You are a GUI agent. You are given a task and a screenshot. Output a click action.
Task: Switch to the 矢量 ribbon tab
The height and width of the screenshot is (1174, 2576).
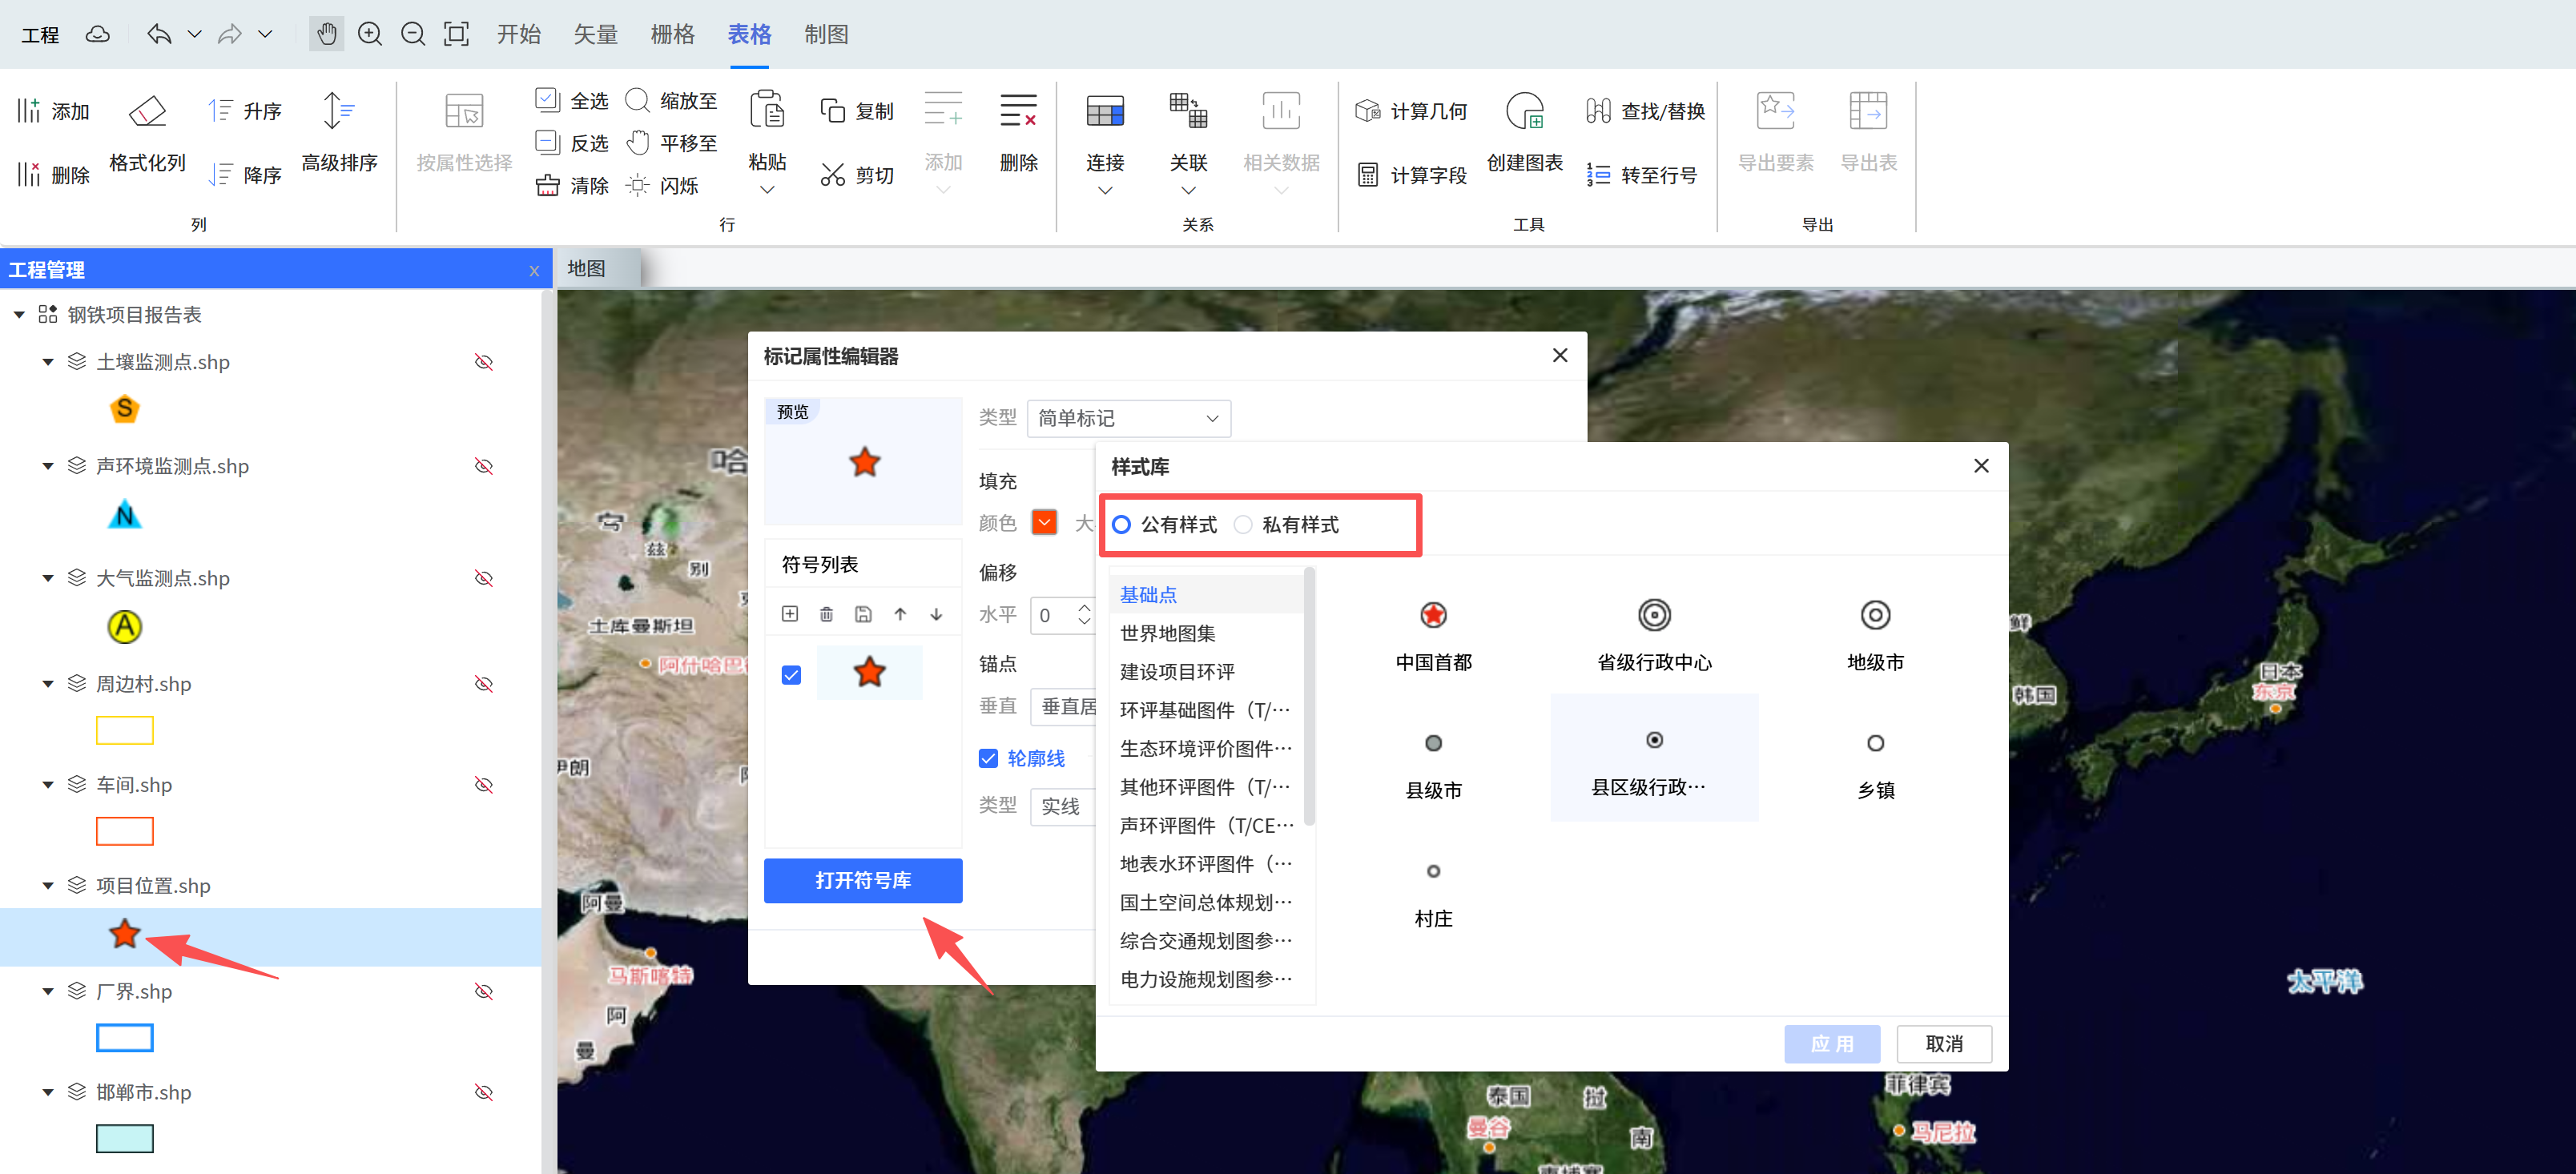tap(595, 34)
